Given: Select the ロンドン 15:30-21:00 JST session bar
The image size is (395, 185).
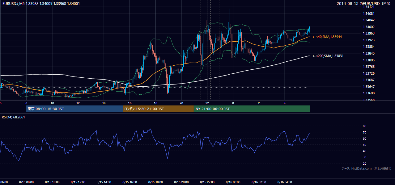Looking at the screenshot, I should click(x=158, y=109).
